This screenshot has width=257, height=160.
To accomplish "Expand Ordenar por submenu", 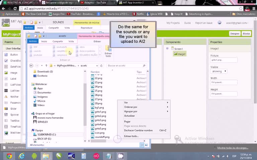I will [168, 107].
